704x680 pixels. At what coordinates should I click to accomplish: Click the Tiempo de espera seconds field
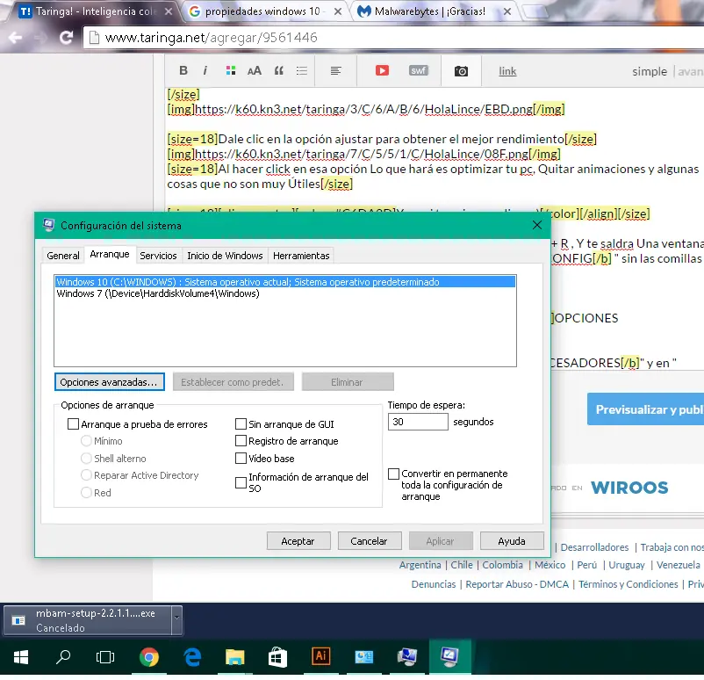click(x=418, y=422)
